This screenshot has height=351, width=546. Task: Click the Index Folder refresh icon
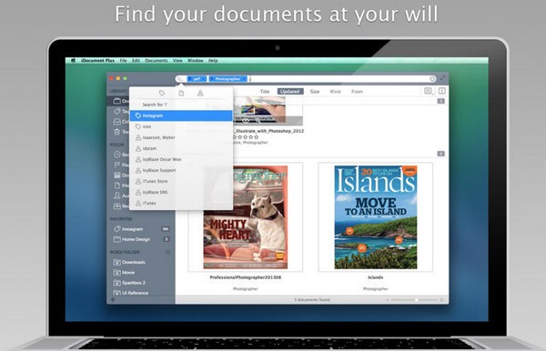[167, 252]
